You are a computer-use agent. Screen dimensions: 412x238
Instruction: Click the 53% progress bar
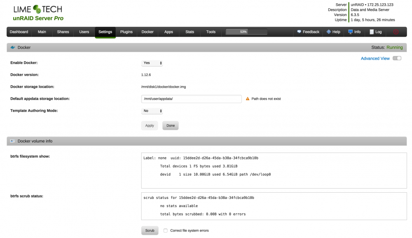click(246, 32)
